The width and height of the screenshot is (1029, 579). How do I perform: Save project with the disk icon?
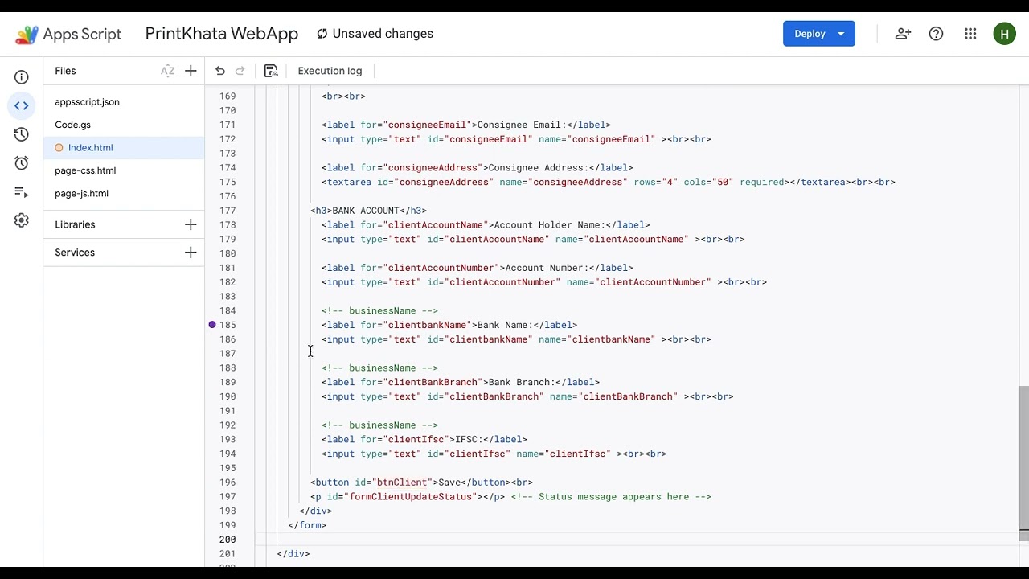coord(271,71)
